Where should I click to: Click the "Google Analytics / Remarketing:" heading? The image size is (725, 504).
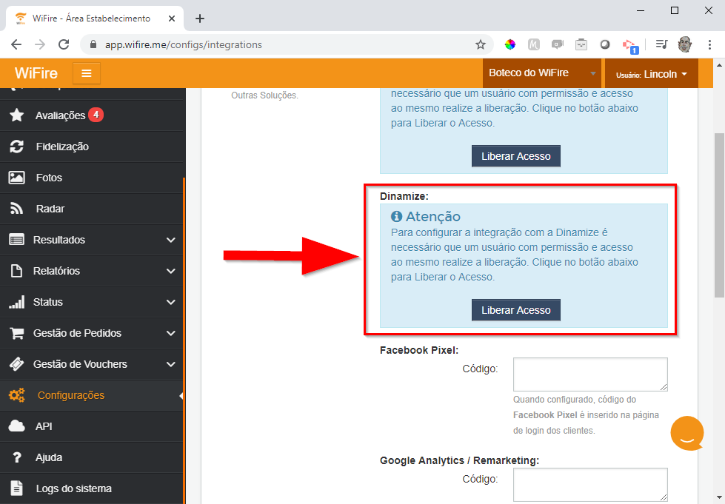(x=460, y=460)
